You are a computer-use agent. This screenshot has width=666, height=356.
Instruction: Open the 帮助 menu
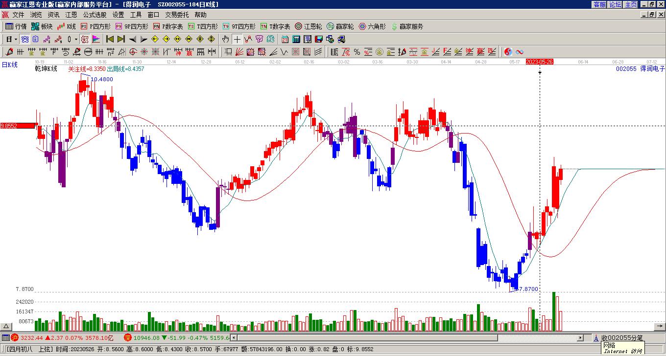point(200,15)
